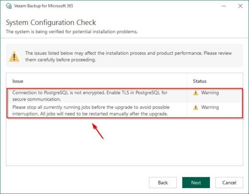The height and width of the screenshot is (194, 249).
Task: Click the warning icon for running jobs issue
Action: point(195,107)
